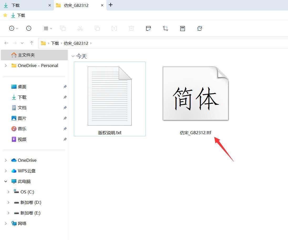Unpin 桌面 from the sidebar

pyautogui.click(x=65, y=87)
